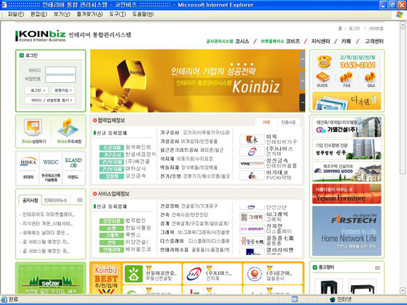Screen dimensions: 407x305
Task: Open the 건설장비 category link
Action: pyautogui.click(x=170, y=206)
